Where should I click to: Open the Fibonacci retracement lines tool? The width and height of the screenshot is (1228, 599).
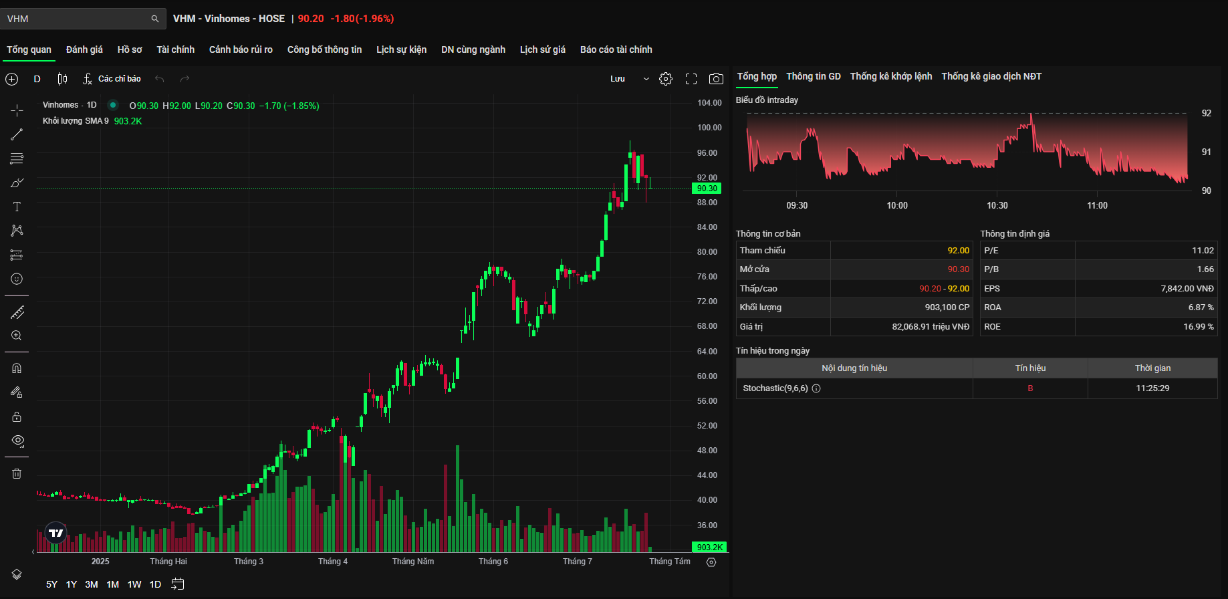pyautogui.click(x=17, y=158)
